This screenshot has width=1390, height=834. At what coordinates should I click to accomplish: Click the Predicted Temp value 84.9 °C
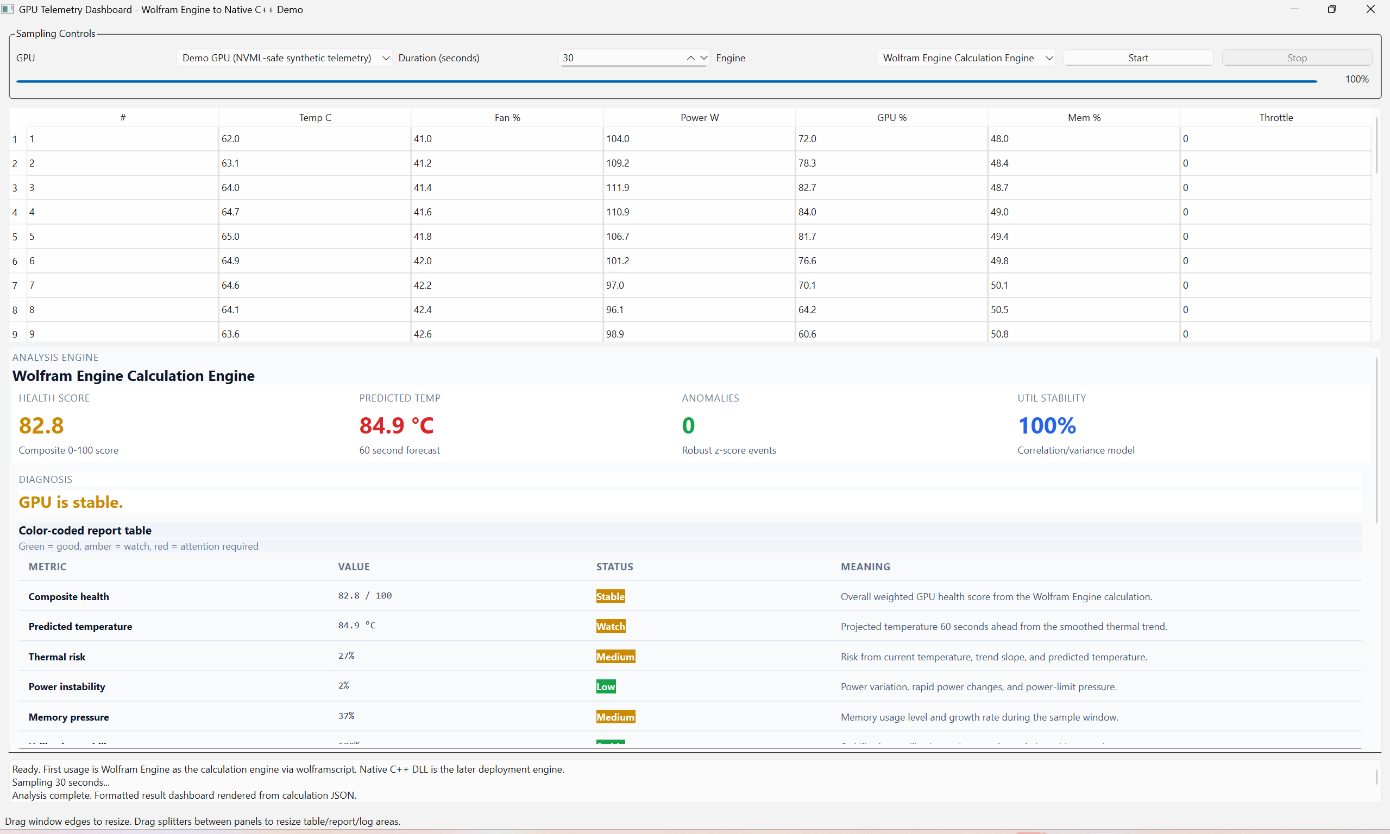tap(397, 425)
